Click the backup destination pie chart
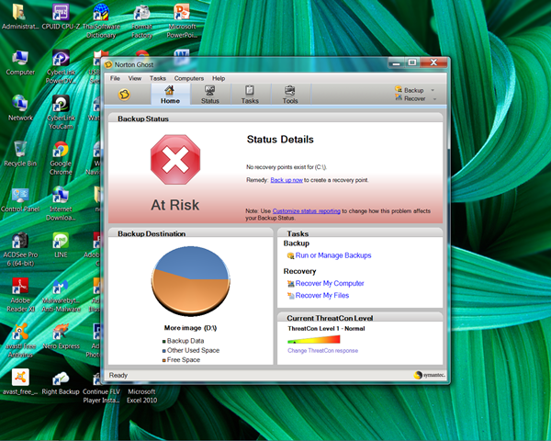 (191, 280)
